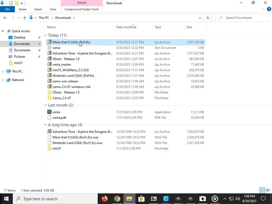Open the Customize Quick Access Toolbar dropdown
The height and width of the screenshot is (204, 272).
22,3
